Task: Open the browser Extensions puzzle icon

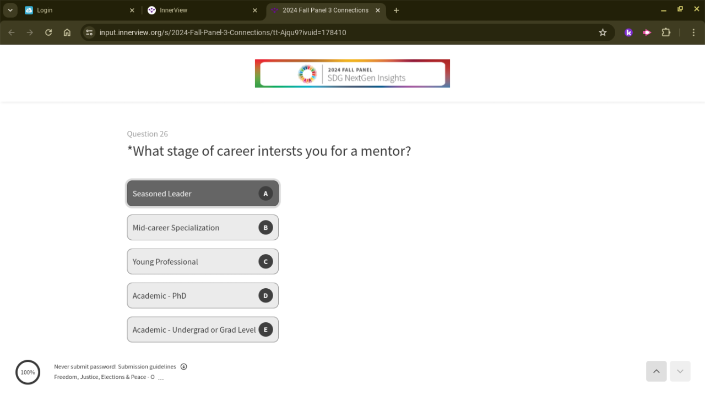Action: (666, 32)
